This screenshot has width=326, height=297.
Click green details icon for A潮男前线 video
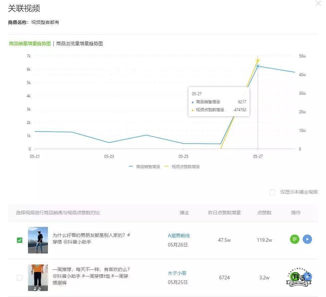(x=295, y=239)
